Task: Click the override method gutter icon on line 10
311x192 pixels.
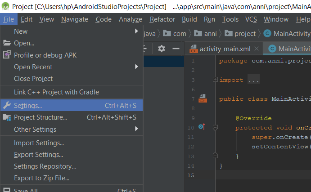Action: click(202, 127)
